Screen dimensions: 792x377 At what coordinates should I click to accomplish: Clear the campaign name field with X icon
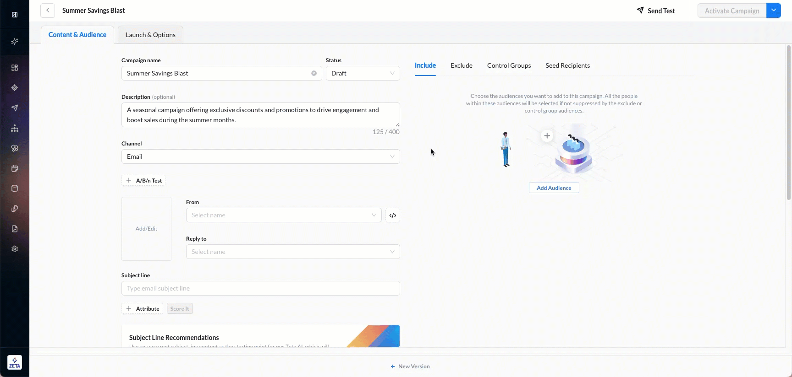pyautogui.click(x=314, y=73)
